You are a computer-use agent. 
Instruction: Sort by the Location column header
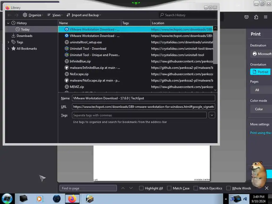point(184,23)
